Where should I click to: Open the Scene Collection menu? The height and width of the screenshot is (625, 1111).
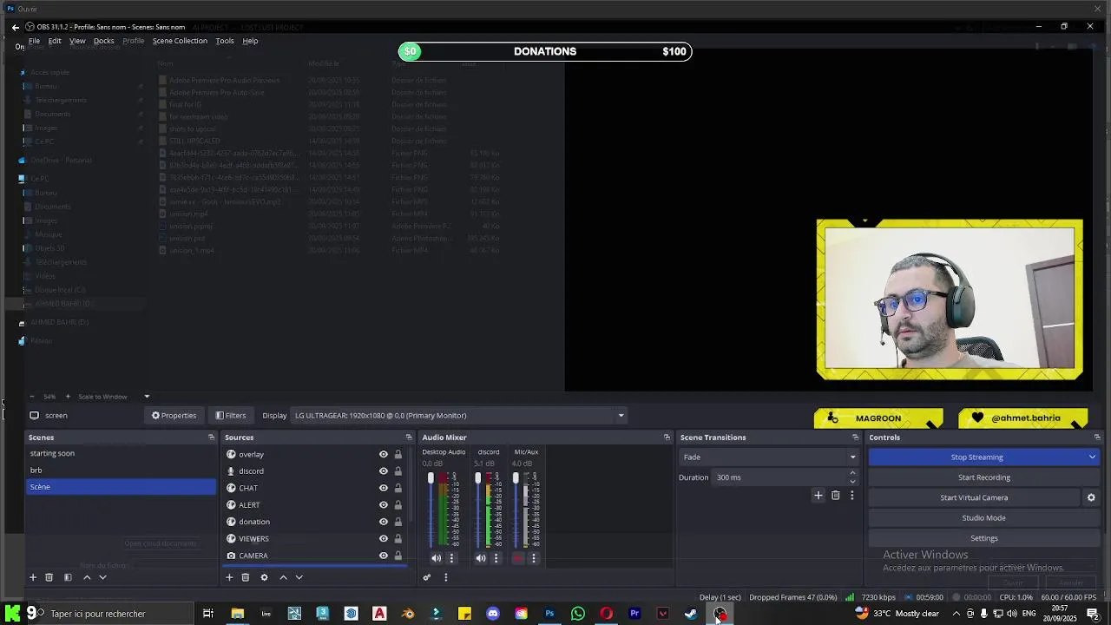(180, 41)
